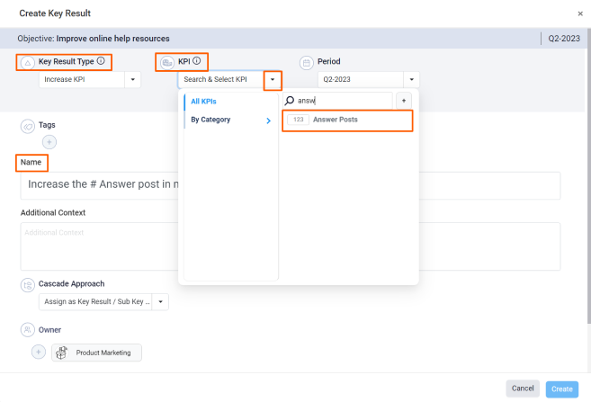Image resolution: width=591 pixels, height=402 pixels.
Task: Select the All KPIs tab
Action: point(203,102)
